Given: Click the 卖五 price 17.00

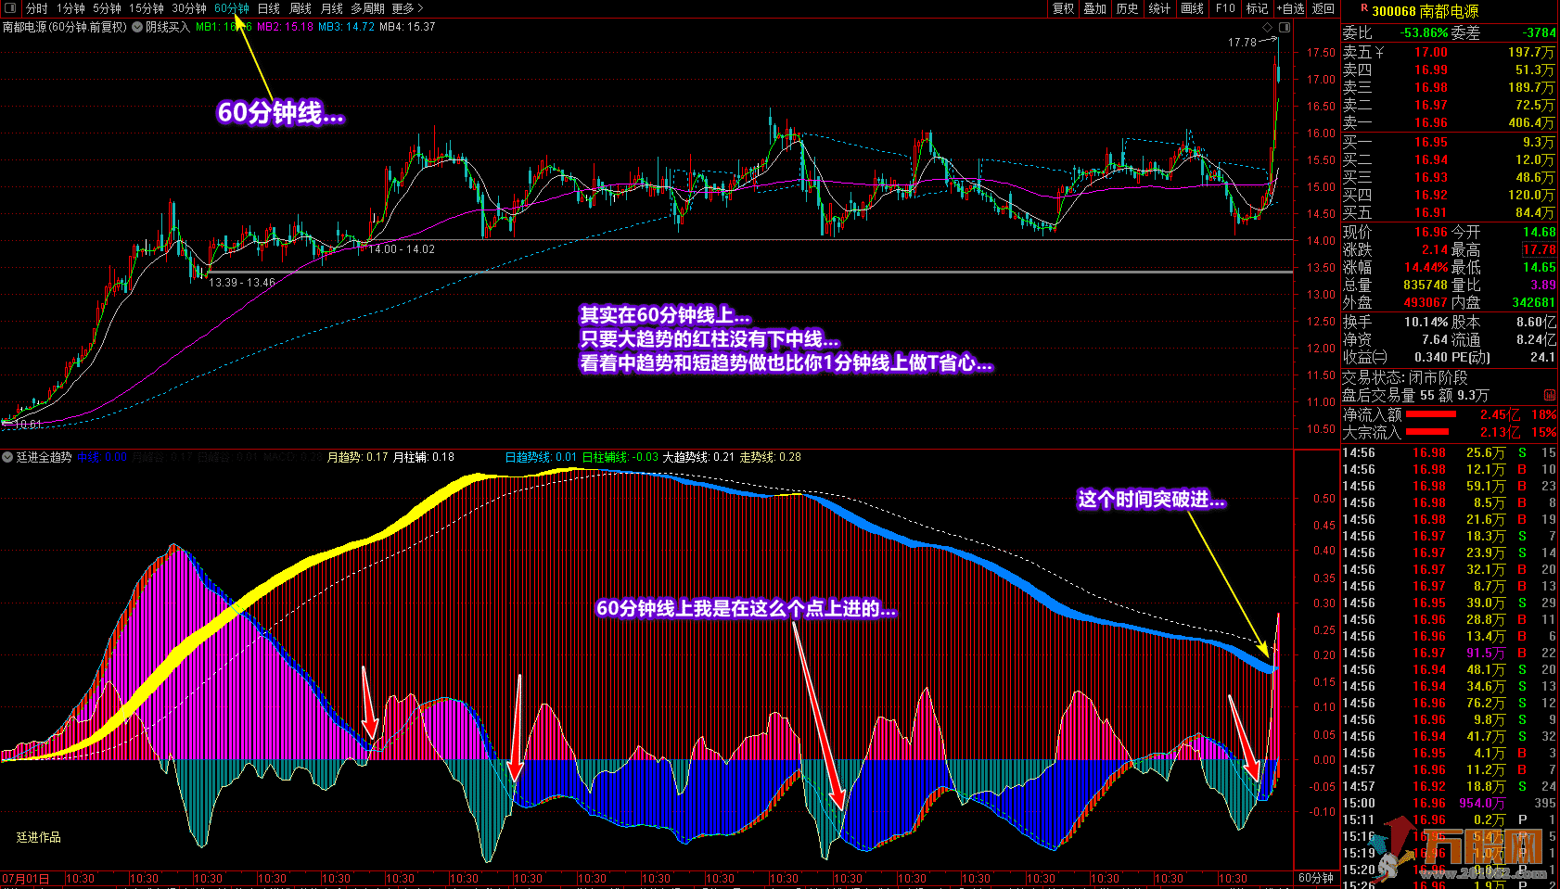Looking at the screenshot, I should [1430, 53].
